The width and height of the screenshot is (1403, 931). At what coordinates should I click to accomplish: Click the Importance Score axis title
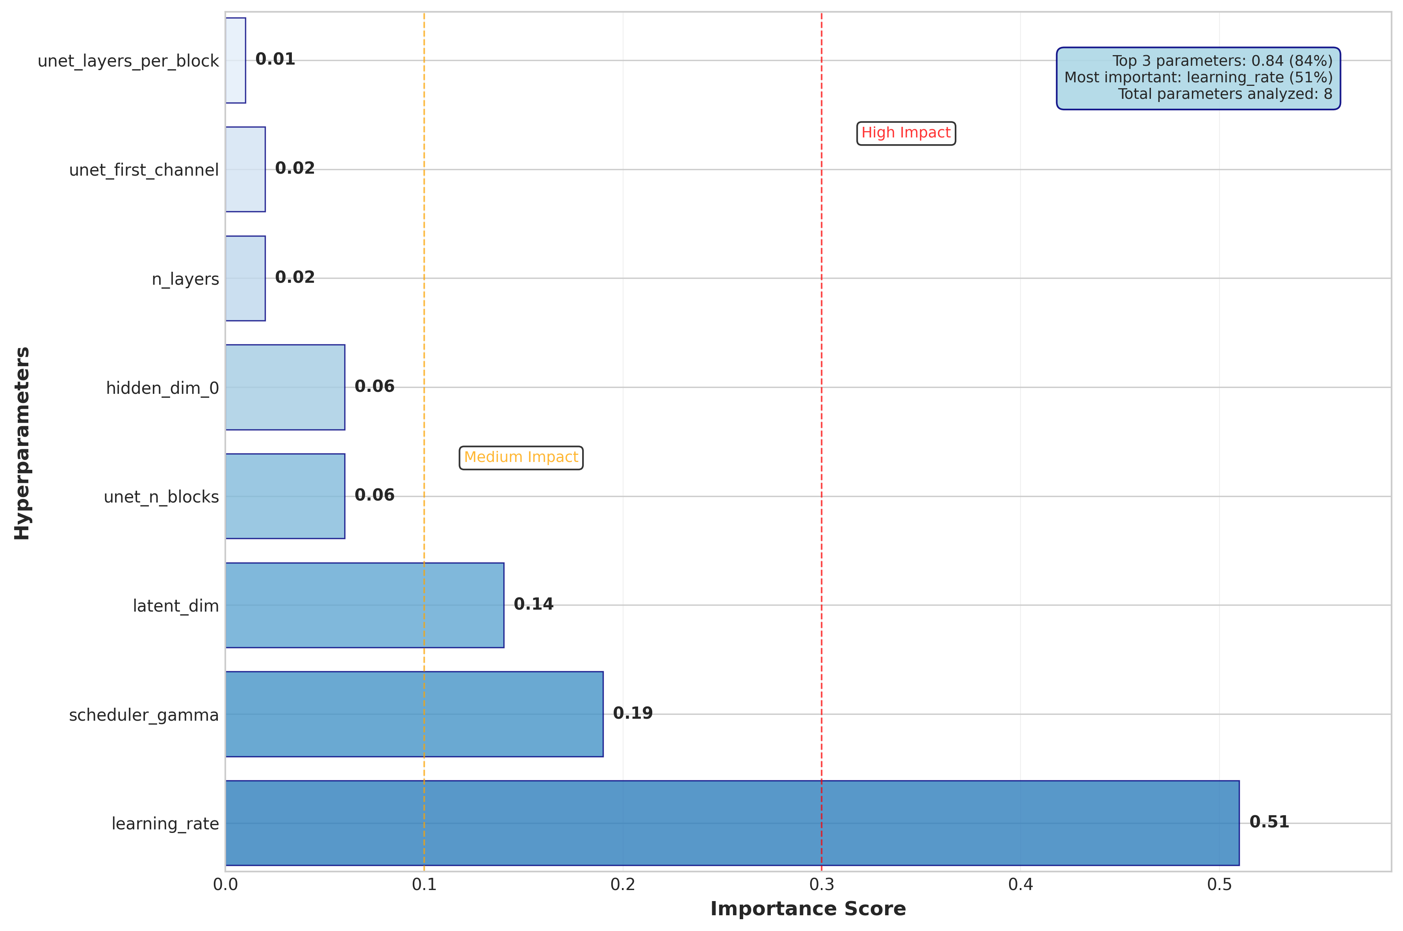point(807,909)
